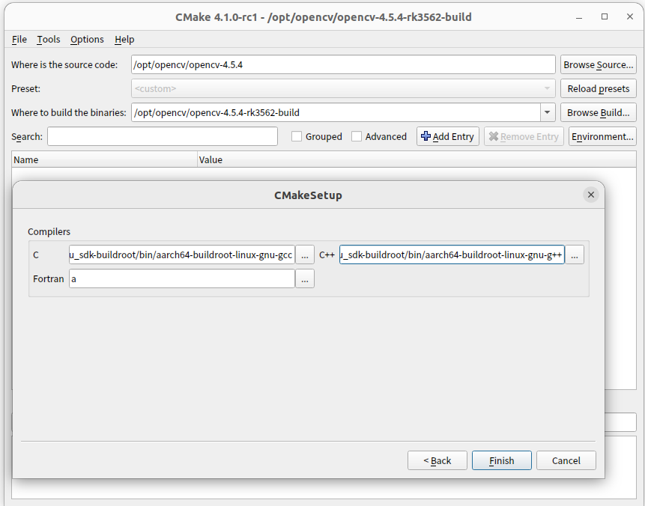
Task: Browse for C++ compiler with ellipsis button
Action: point(575,254)
